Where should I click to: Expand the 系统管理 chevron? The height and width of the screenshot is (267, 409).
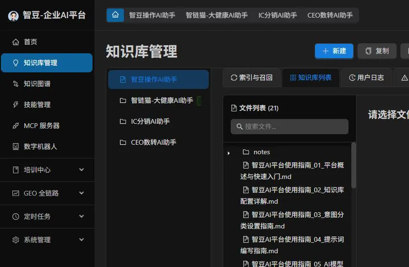coord(82,239)
